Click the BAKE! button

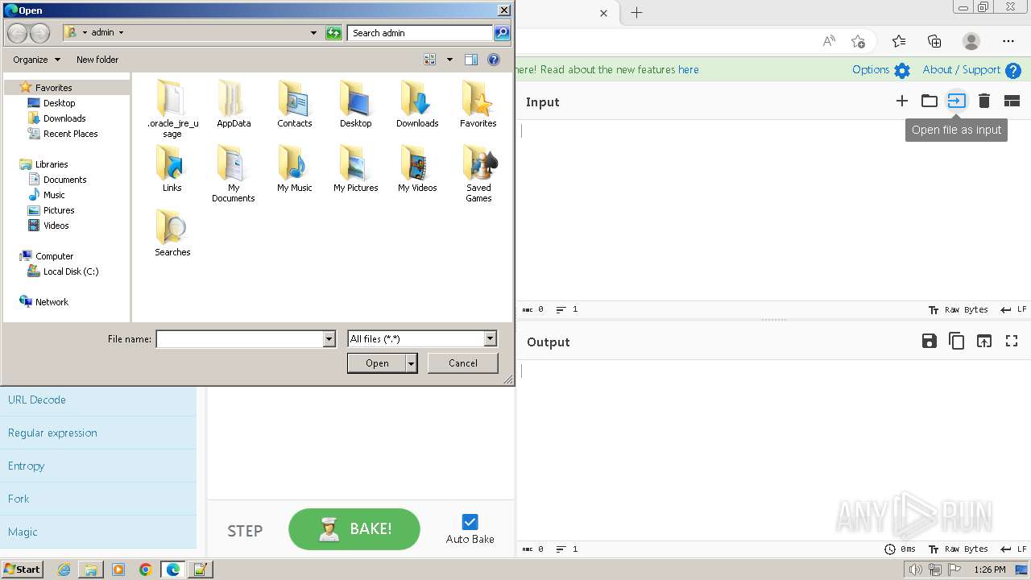click(x=354, y=529)
